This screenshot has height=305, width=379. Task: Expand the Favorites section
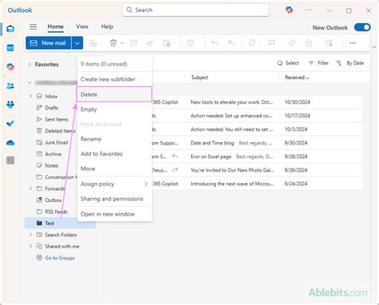click(30, 65)
